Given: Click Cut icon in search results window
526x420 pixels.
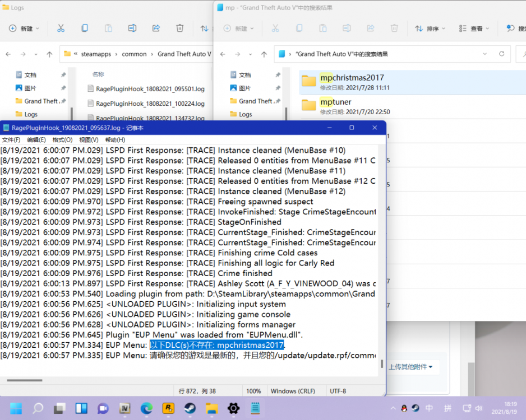Looking at the screenshot, I should [x=275, y=29].
